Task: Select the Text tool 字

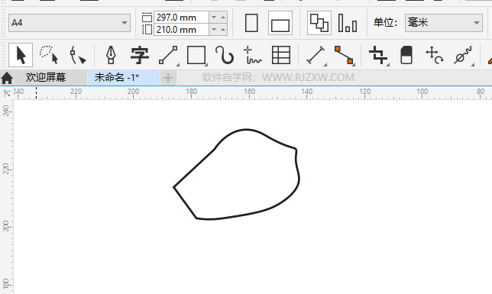Action: 139,55
